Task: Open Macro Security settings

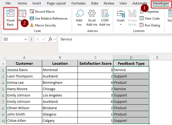Action: coord(43,25)
